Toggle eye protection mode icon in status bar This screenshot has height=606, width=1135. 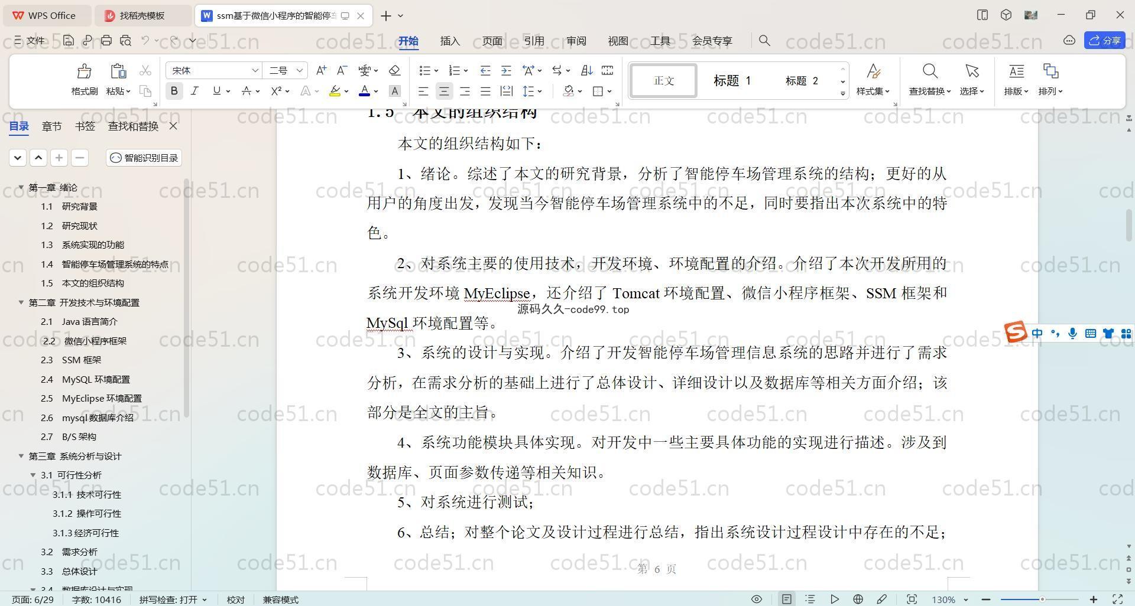[756, 599]
